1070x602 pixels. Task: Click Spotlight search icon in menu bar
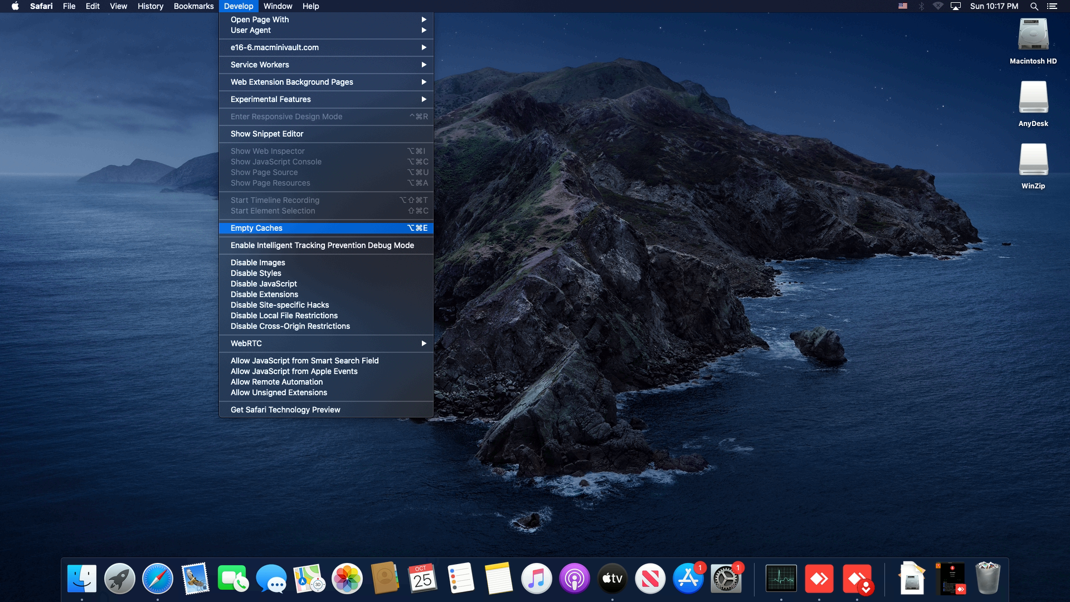(1034, 6)
